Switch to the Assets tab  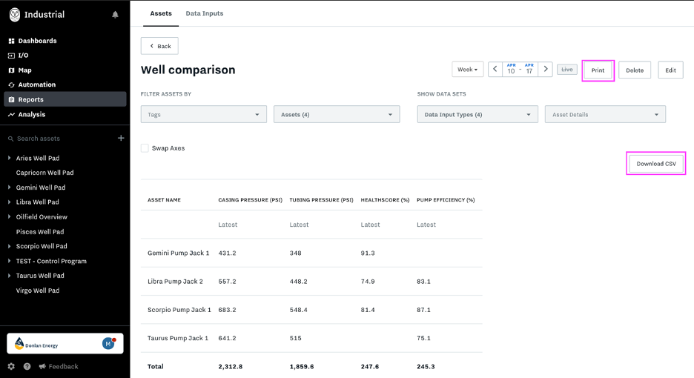tap(161, 13)
